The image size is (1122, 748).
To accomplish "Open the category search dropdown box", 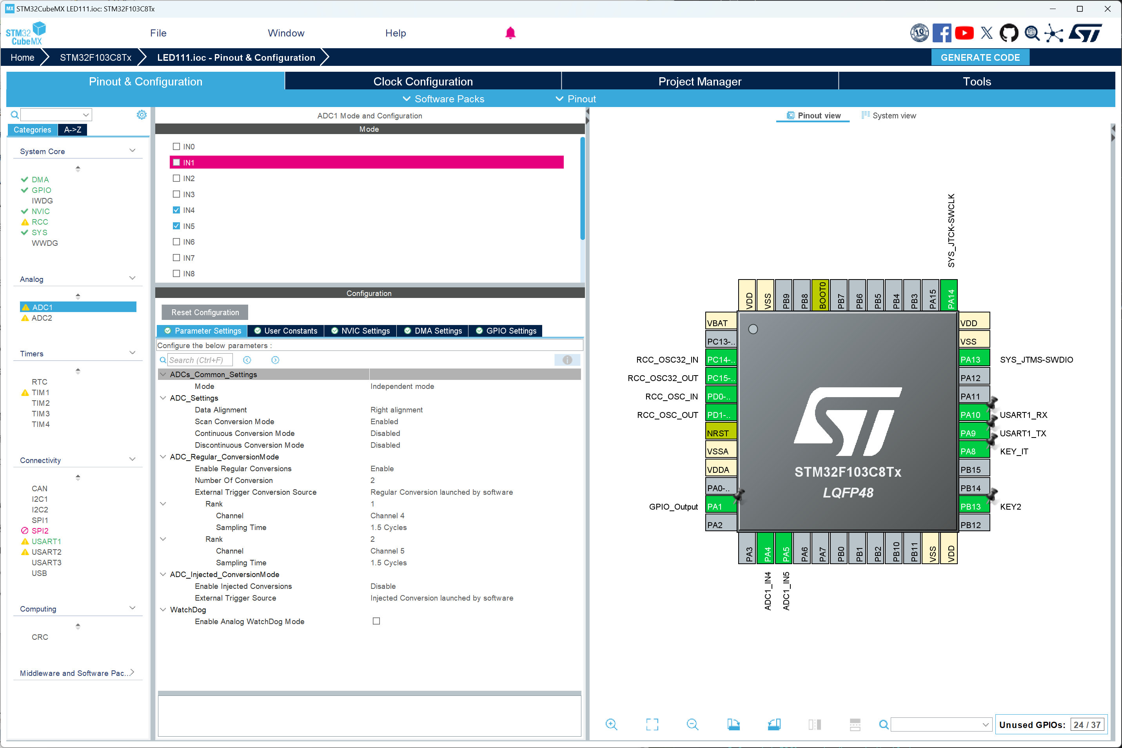I will pos(56,114).
